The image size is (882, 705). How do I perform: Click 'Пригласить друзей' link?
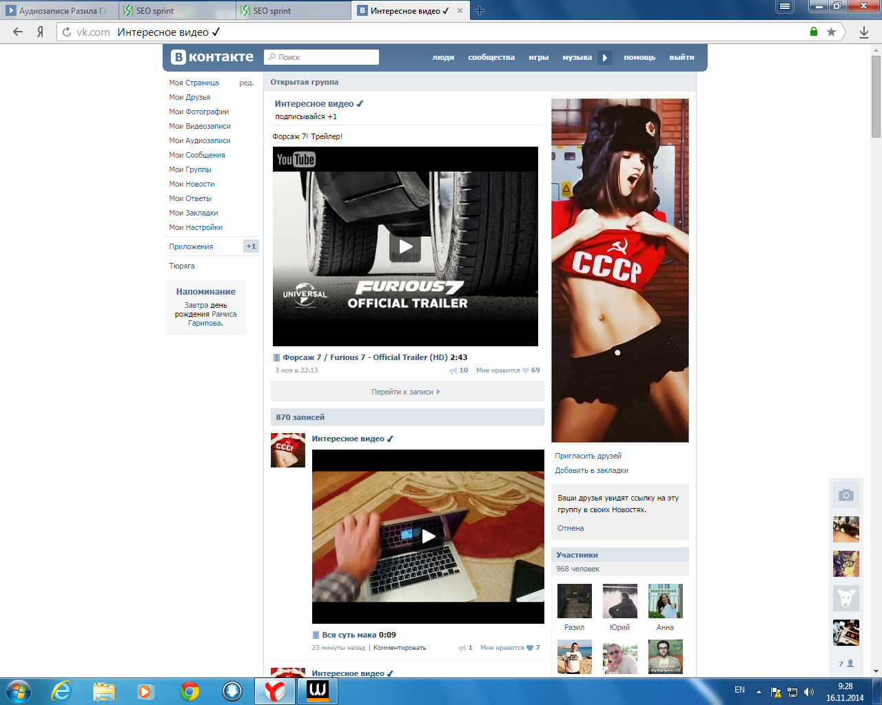click(588, 456)
